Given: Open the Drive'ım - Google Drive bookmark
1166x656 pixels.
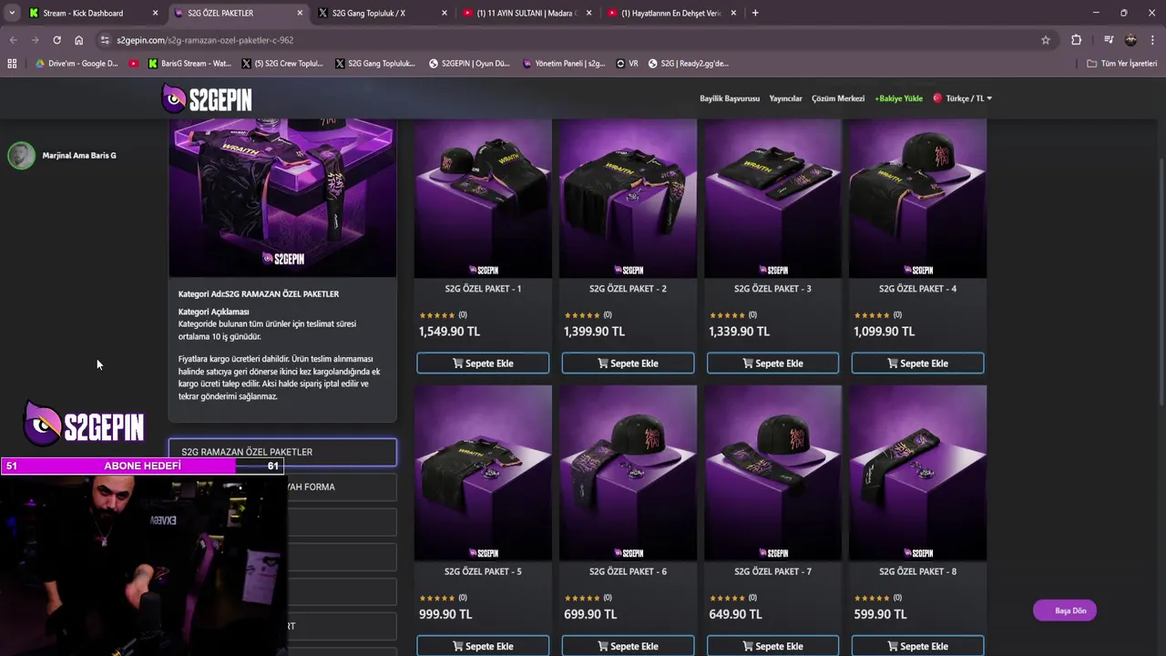Looking at the screenshot, I should (77, 64).
